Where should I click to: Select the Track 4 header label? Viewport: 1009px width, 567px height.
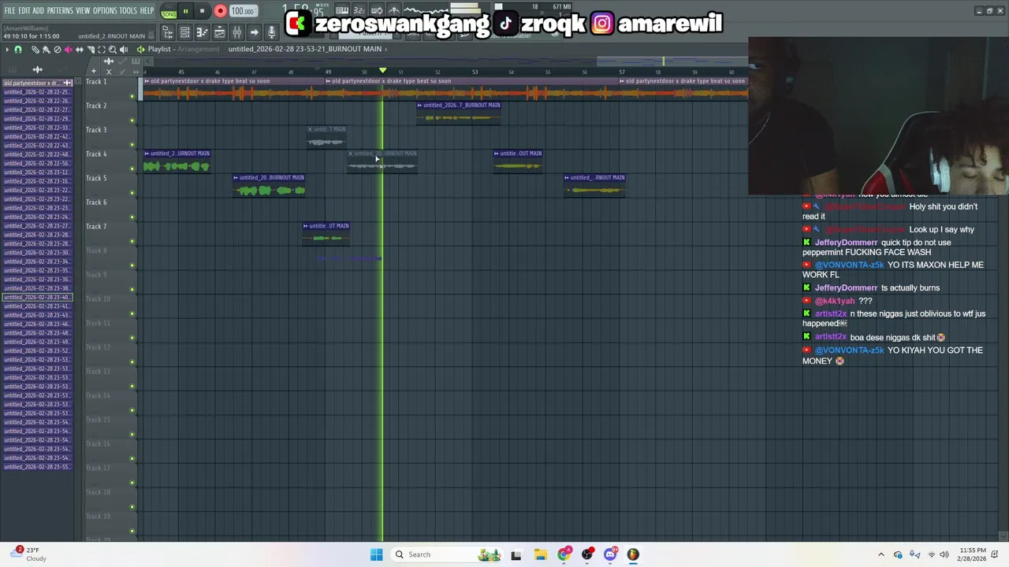96,154
